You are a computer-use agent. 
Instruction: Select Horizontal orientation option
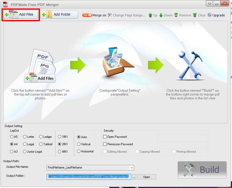79,152
